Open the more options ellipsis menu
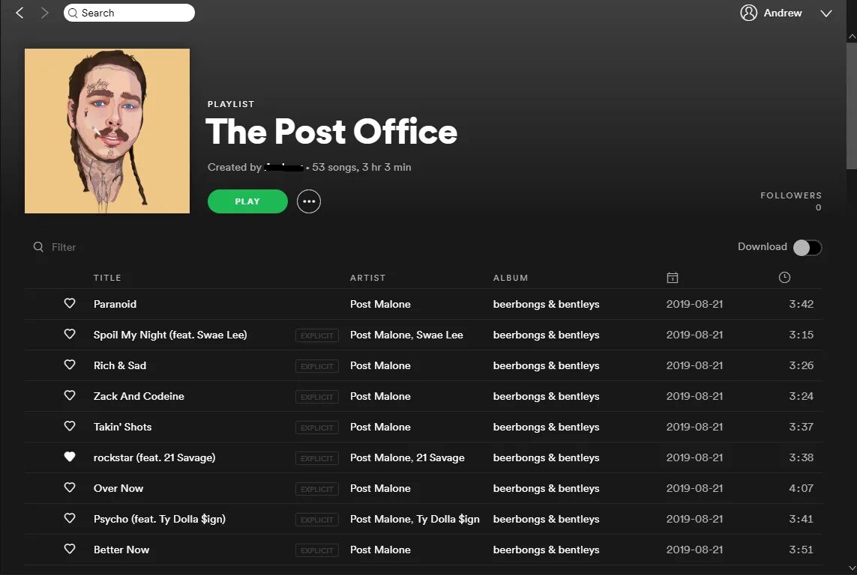This screenshot has height=575, width=857. coord(308,201)
